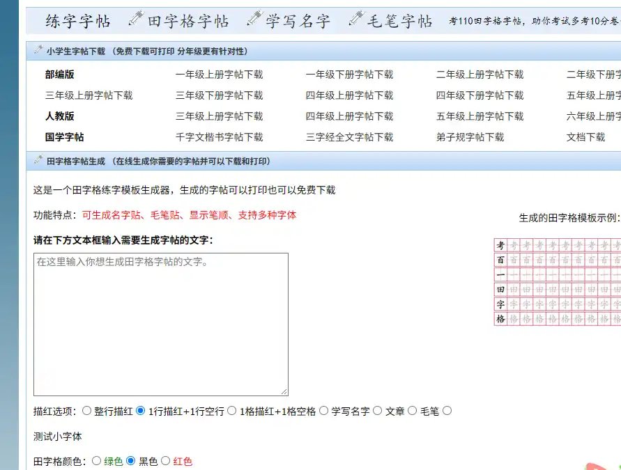Click the pen icon before 学写名字

click(x=255, y=18)
